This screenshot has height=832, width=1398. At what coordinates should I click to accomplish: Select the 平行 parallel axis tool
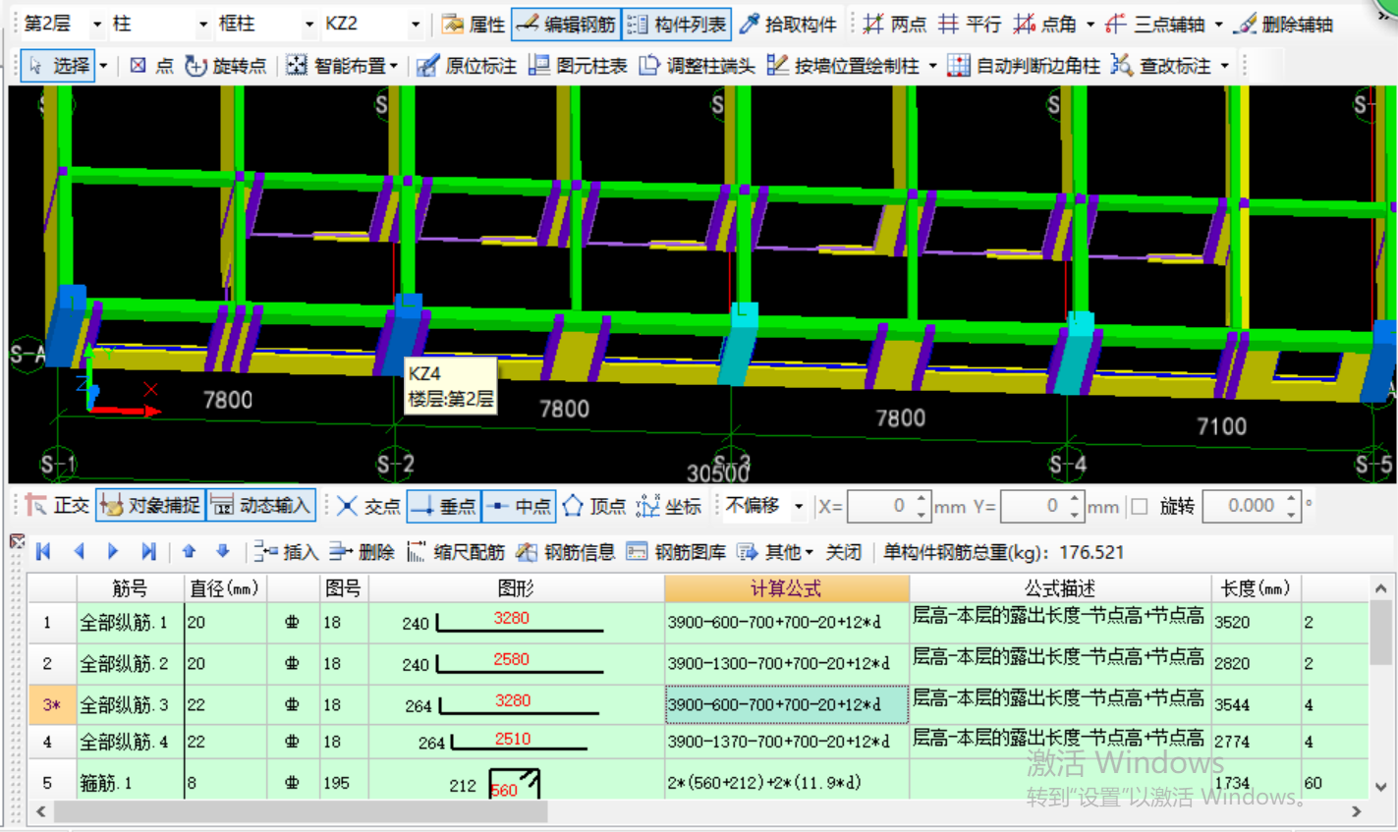[969, 24]
